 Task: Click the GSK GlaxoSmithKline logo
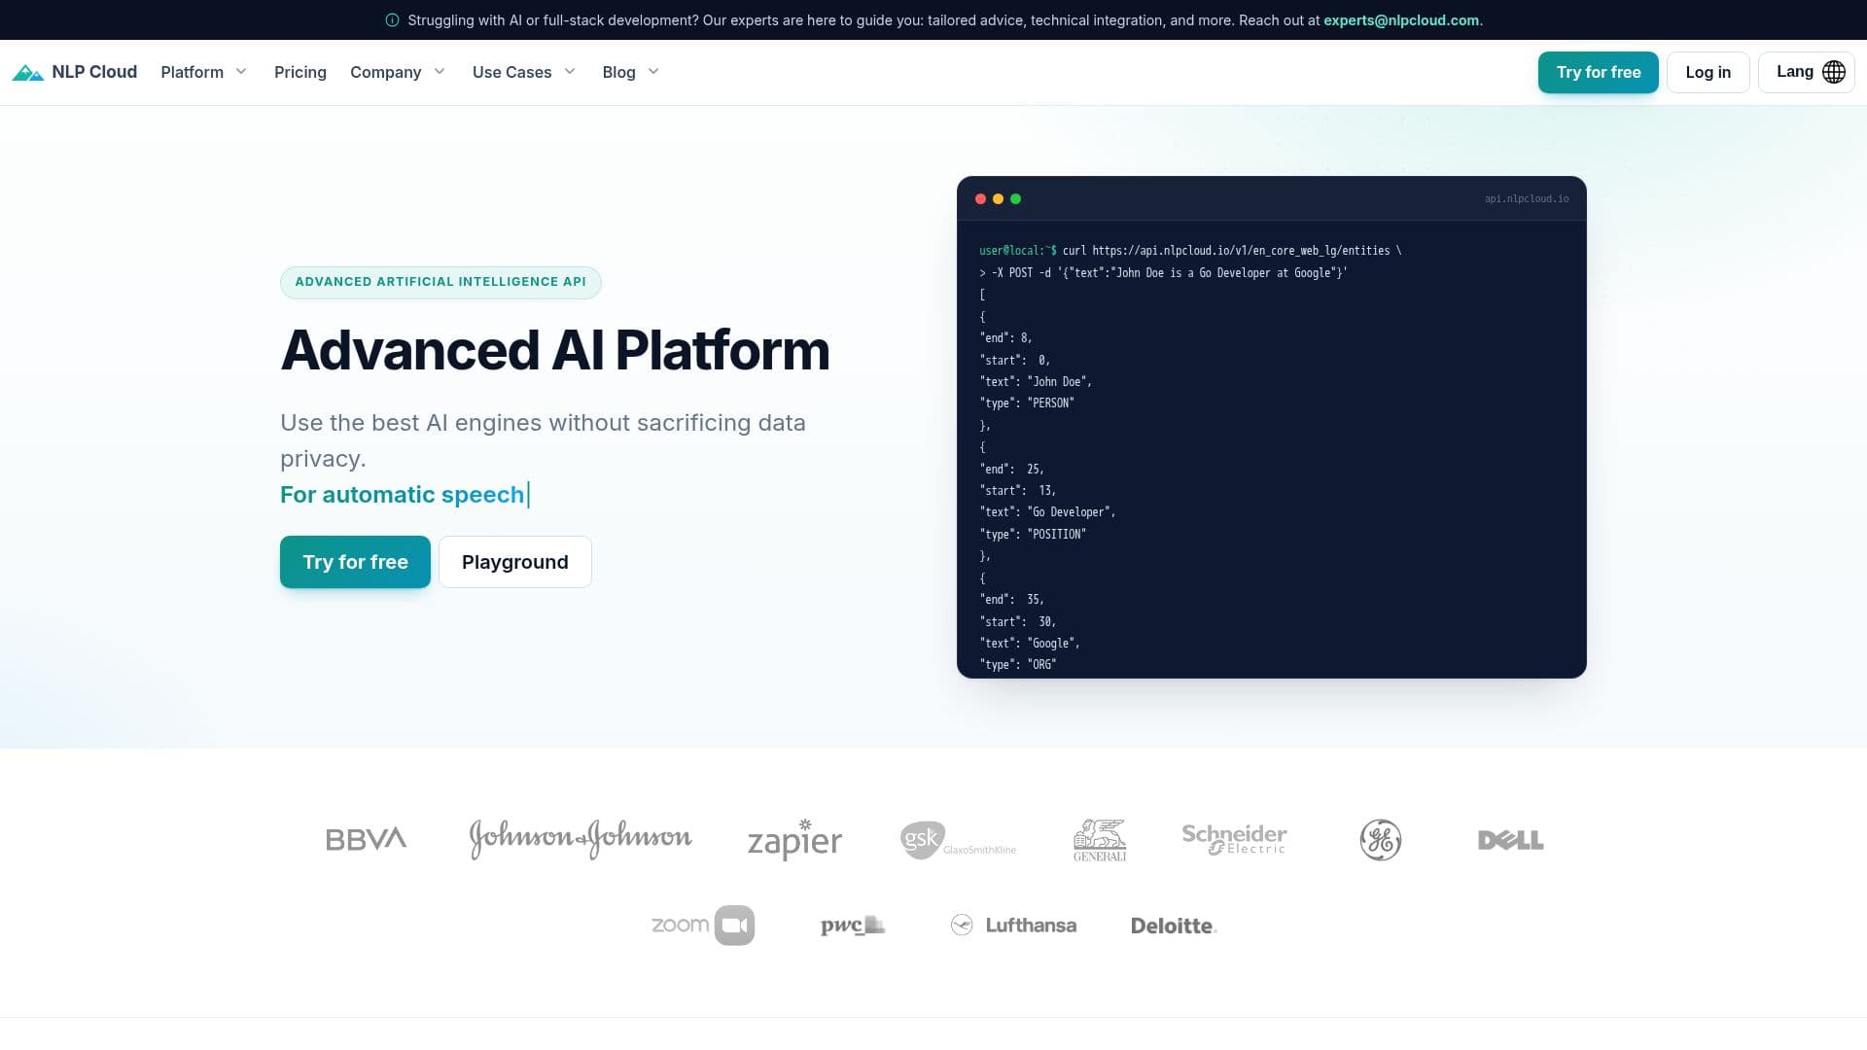coord(958,840)
